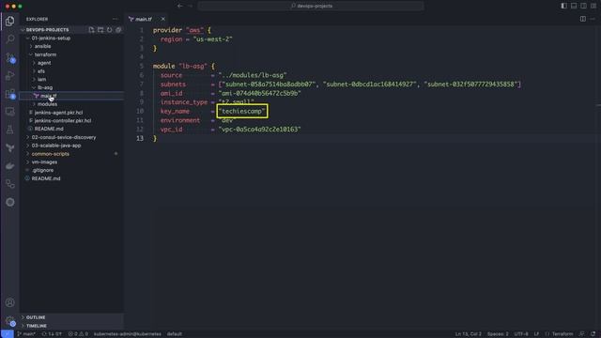601x338 pixels.
Task: Click kubernetes-admin@kubernetes context in status bar
Action: pyautogui.click(x=128, y=334)
